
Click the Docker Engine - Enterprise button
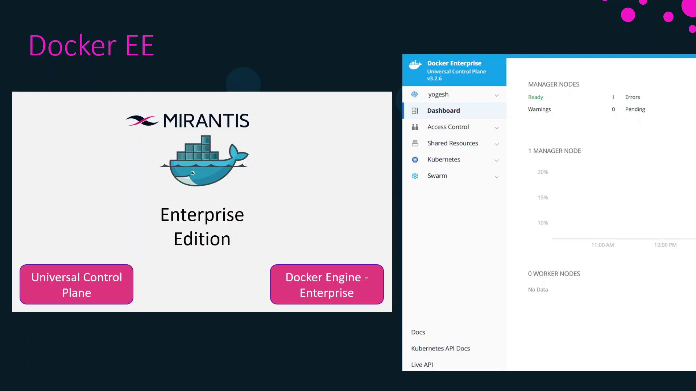[327, 285]
